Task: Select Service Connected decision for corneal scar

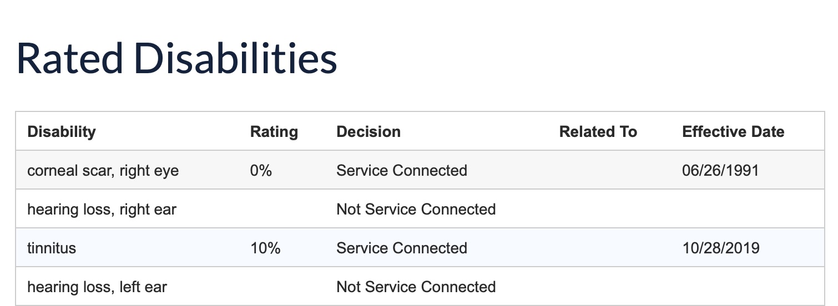Action: (x=402, y=170)
